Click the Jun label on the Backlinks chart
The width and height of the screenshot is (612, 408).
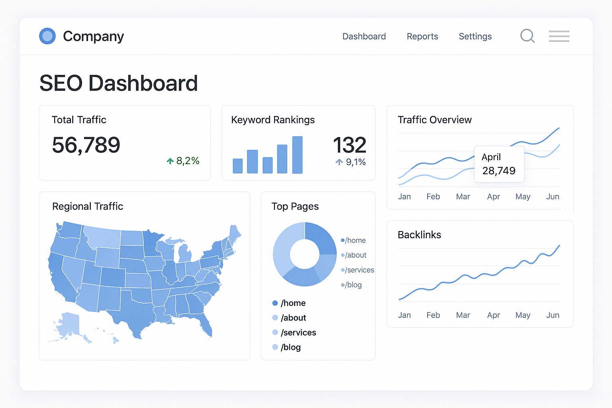(x=553, y=315)
